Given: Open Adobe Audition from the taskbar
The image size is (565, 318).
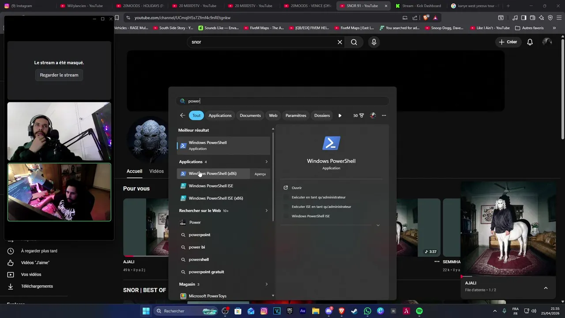Looking at the screenshot, I should tap(302, 311).
